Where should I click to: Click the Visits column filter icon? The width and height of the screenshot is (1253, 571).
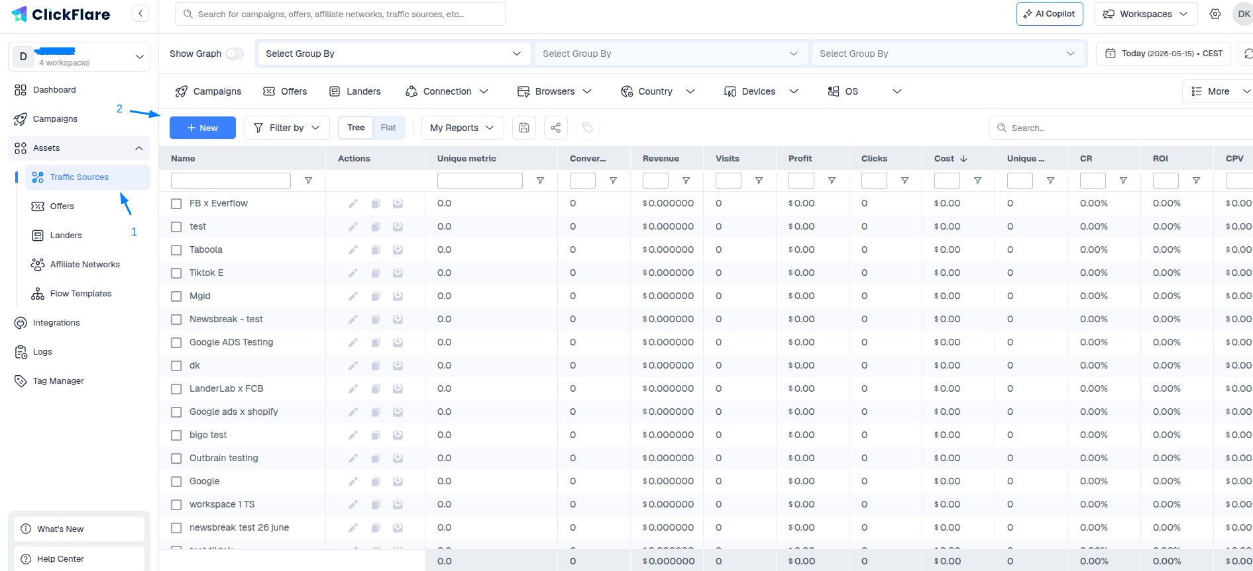[759, 181]
